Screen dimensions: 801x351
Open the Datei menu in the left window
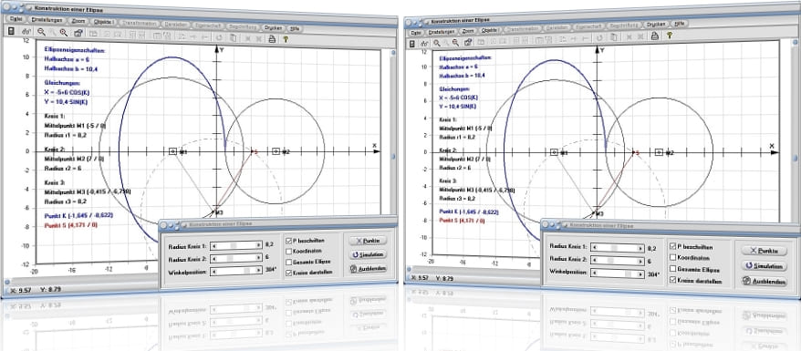16,19
